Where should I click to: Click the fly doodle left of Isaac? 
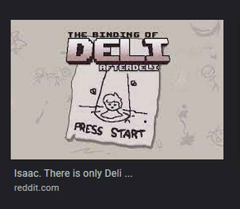[93, 91]
